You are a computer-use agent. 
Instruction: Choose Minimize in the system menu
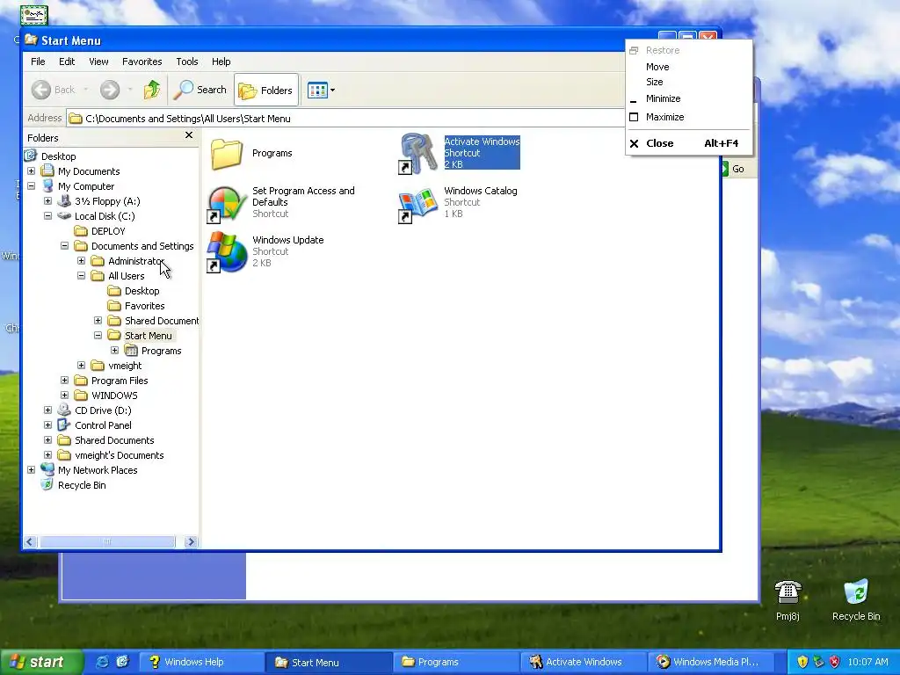689,98
